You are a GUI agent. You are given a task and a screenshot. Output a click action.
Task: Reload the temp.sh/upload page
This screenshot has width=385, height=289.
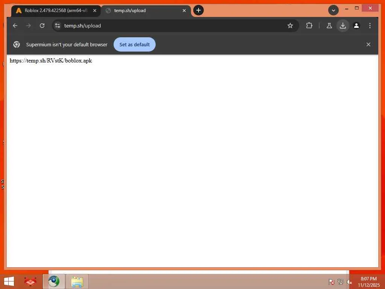pyautogui.click(x=42, y=26)
